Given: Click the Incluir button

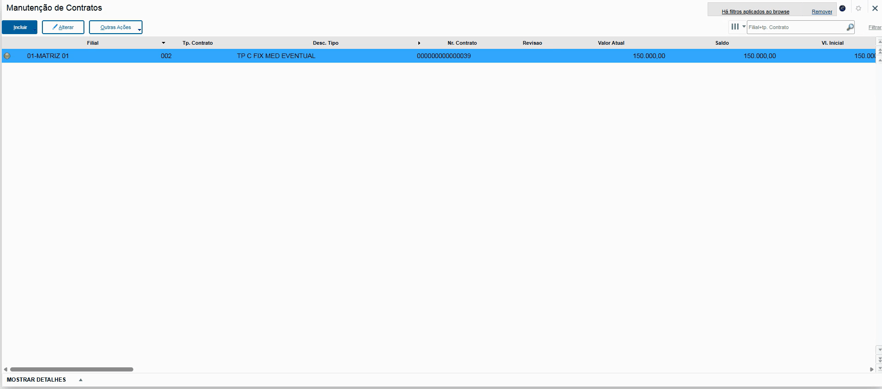Looking at the screenshot, I should (20, 27).
